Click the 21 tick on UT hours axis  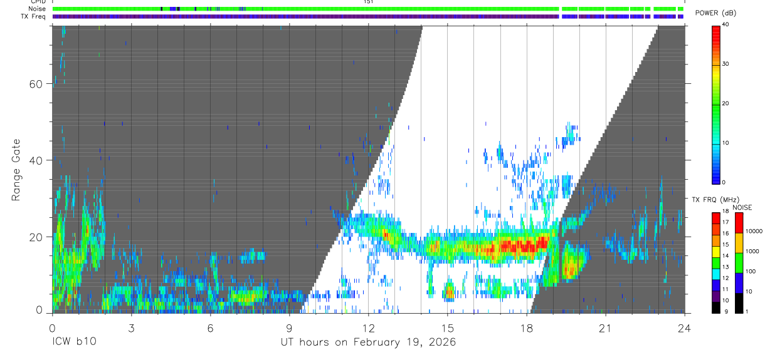pos(605,328)
